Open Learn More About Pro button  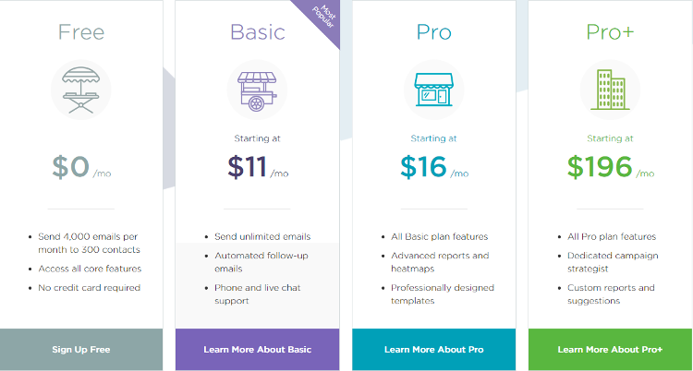[434, 350]
